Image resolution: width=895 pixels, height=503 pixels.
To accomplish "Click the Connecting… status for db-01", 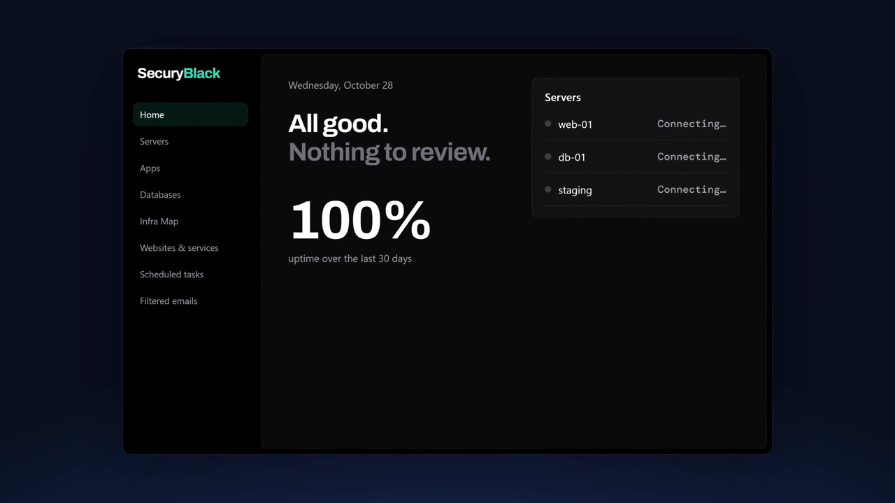I will pyautogui.click(x=692, y=156).
